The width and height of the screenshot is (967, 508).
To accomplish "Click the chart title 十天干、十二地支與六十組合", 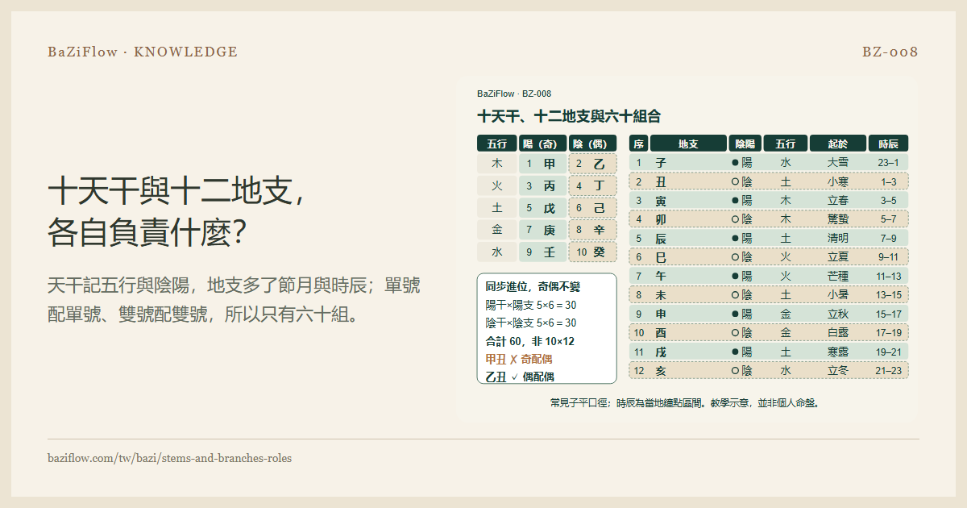I will click(x=569, y=116).
